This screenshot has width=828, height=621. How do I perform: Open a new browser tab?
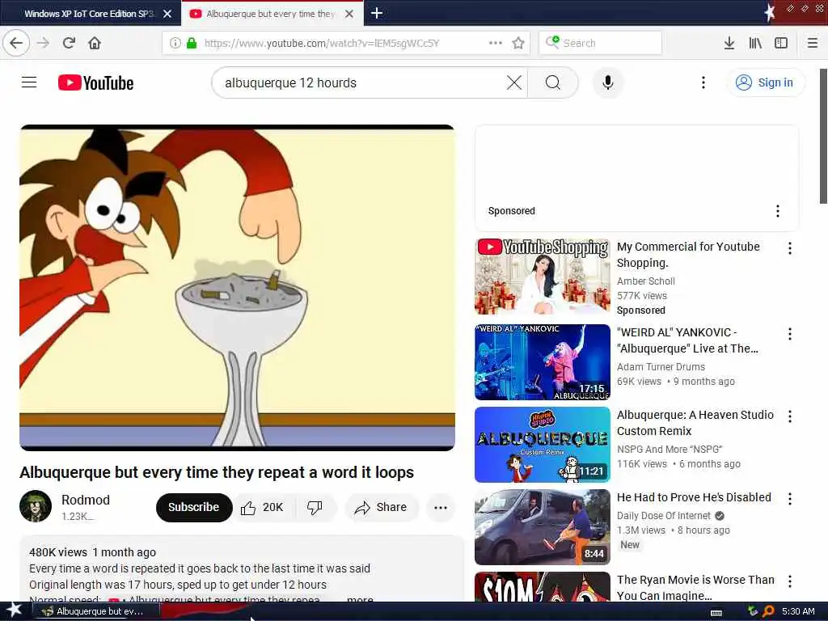tap(377, 13)
